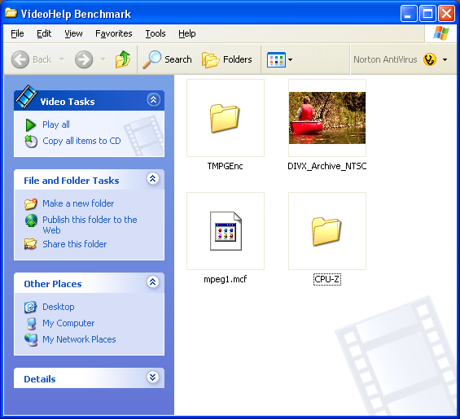The width and height of the screenshot is (460, 419).
Task: Open the Tools menu
Action: [x=156, y=33]
